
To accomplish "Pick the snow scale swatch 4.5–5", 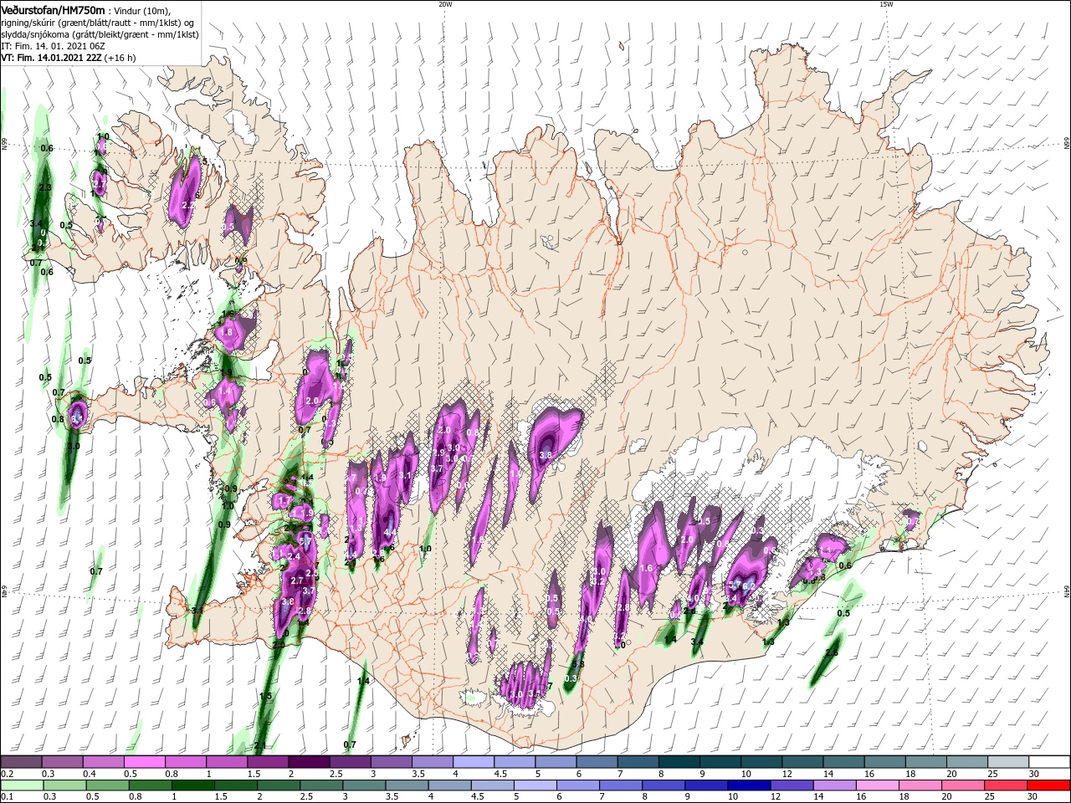I will pyautogui.click(x=515, y=762).
